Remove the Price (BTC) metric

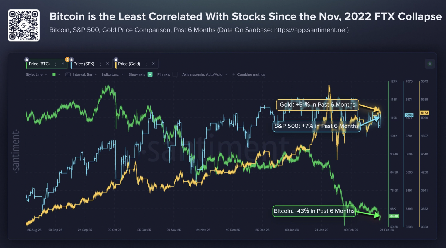(63, 64)
